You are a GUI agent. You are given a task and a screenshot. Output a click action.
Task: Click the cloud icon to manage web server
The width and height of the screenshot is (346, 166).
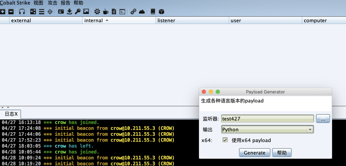click(142, 12)
